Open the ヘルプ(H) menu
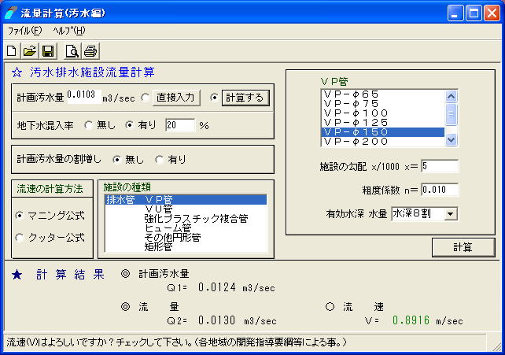The height and width of the screenshot is (355, 505). 69,31
